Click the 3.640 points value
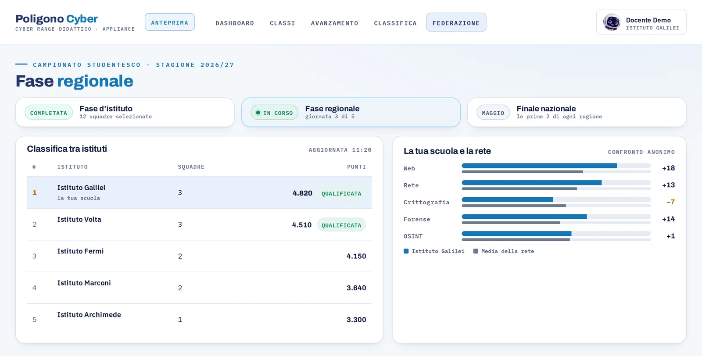The width and height of the screenshot is (702, 356). coord(356,288)
